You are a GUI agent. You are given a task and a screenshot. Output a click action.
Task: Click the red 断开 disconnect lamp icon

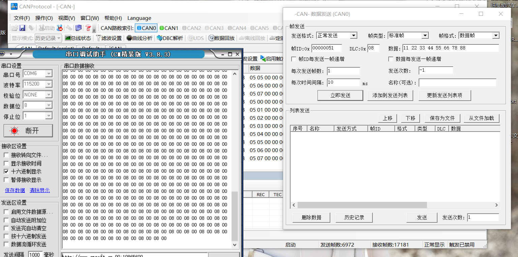[x=14, y=131]
